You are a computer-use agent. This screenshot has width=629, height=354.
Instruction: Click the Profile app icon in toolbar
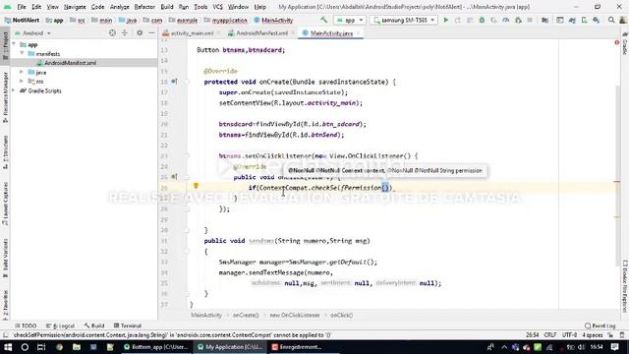click(x=506, y=20)
